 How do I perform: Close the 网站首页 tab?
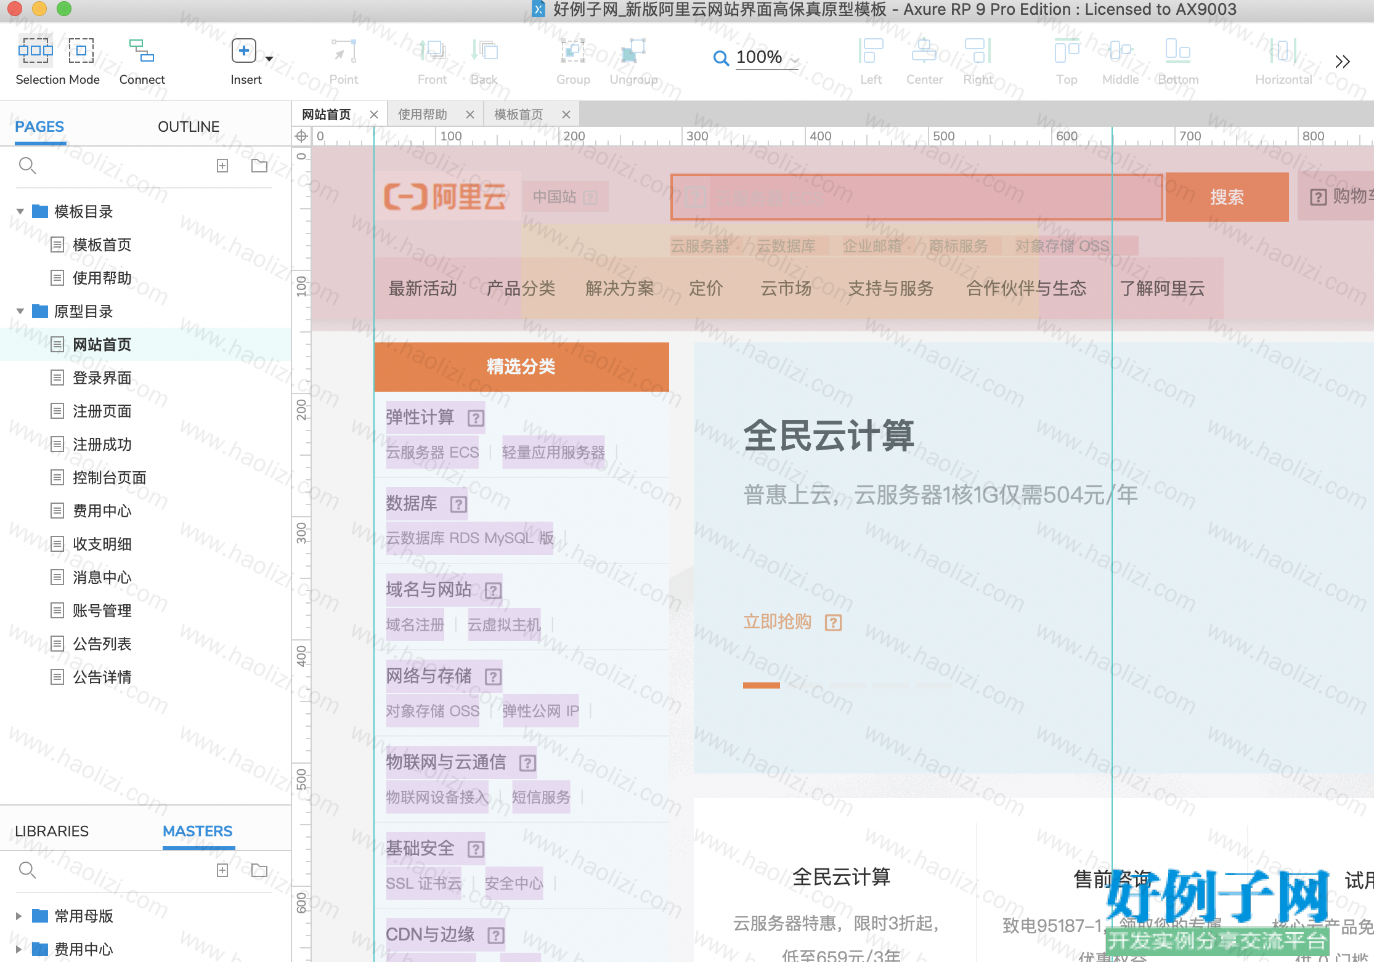374,115
